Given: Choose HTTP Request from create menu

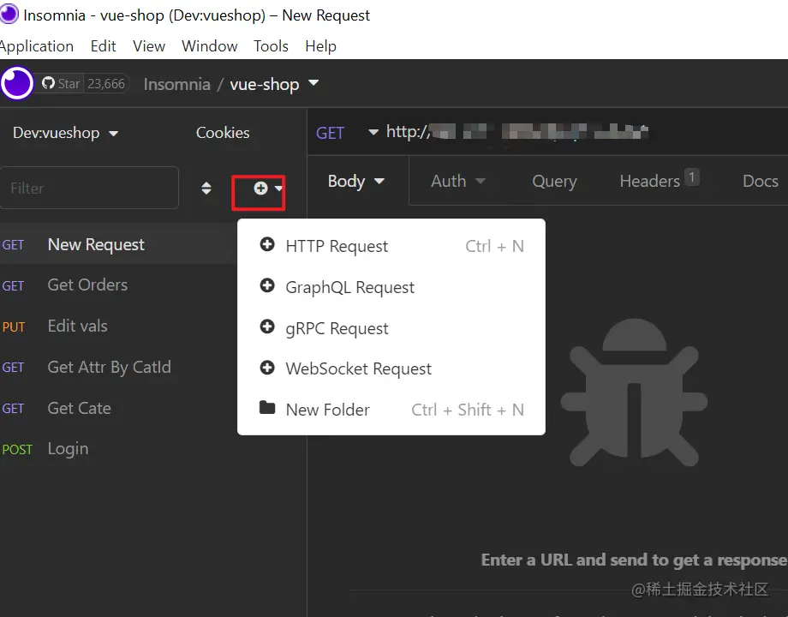Looking at the screenshot, I should 391,246.
